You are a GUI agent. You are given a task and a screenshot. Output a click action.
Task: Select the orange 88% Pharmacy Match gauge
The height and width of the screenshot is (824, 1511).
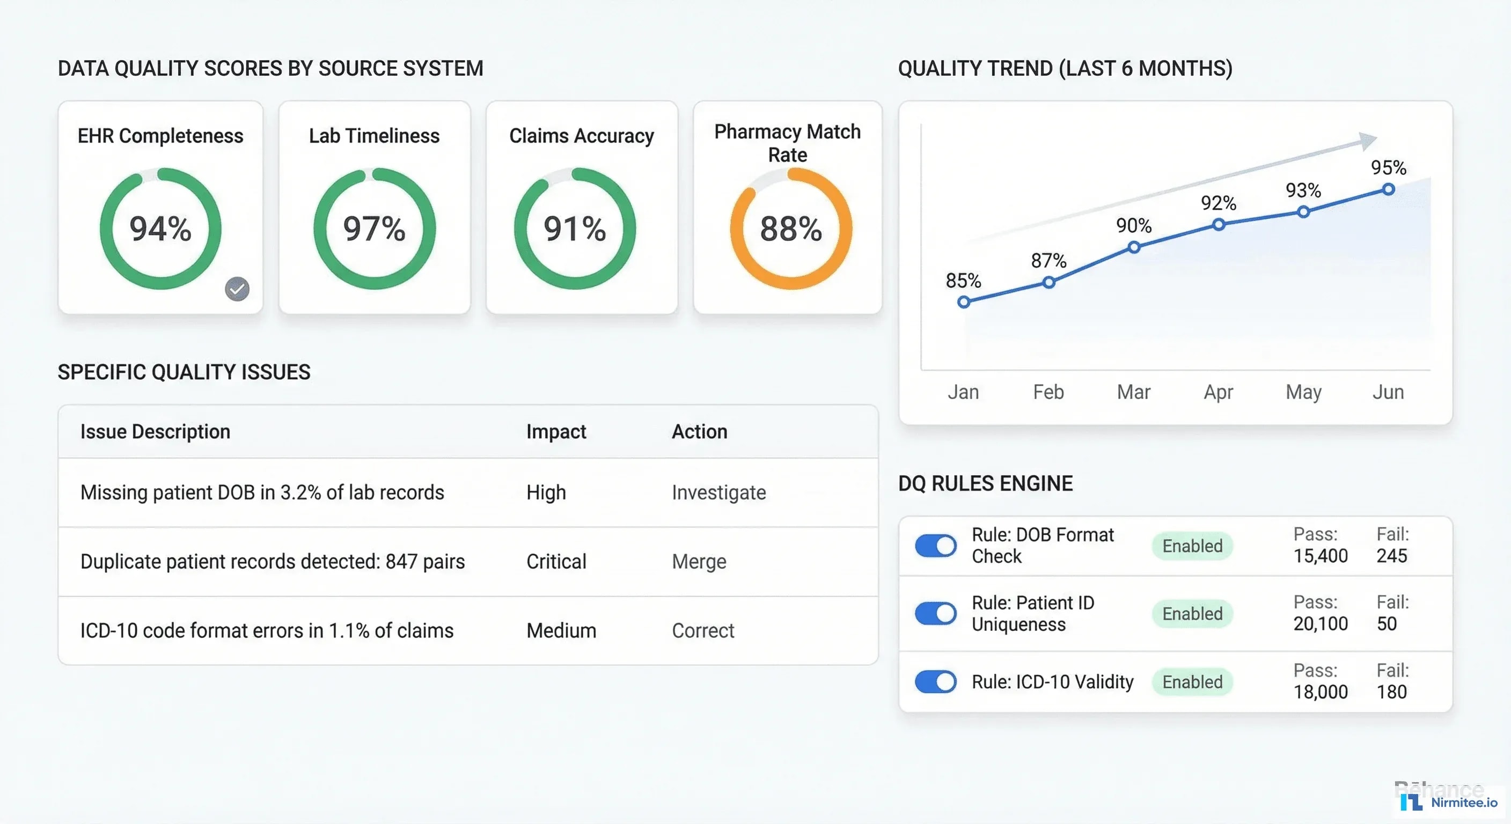click(791, 229)
